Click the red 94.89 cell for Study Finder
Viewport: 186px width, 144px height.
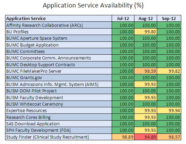[x=146, y=137]
